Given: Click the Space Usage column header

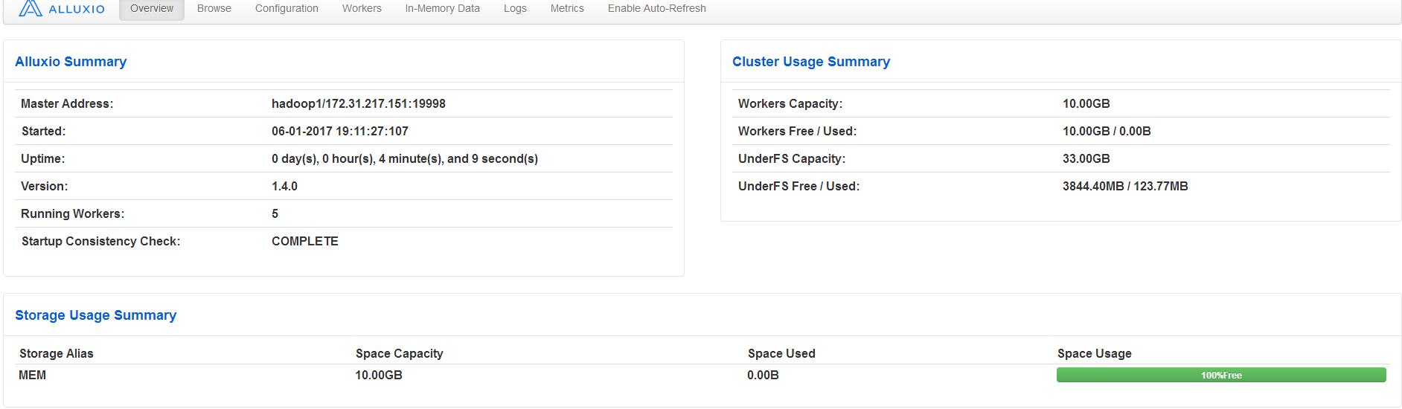Looking at the screenshot, I should [x=1095, y=354].
